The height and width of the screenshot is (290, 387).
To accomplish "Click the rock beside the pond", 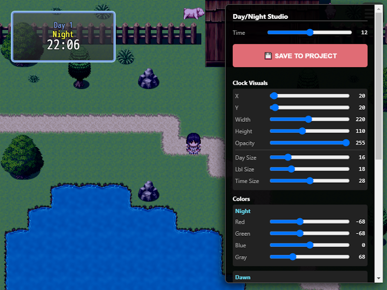I will (x=149, y=191).
